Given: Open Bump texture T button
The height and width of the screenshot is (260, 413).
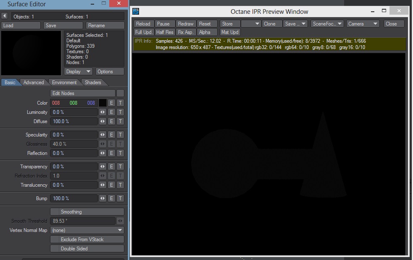Looking at the screenshot, I should click(x=120, y=198).
